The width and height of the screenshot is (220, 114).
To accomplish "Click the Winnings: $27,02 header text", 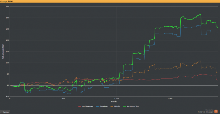I will pos(7,1).
